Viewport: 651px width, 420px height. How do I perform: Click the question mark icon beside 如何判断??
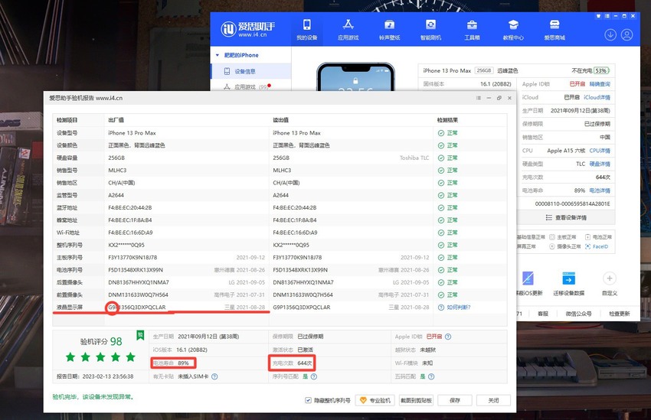441,308
